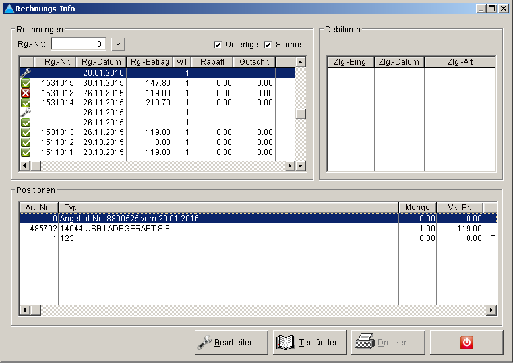Screen dimensions: 513x363
Task: Click the left arrow of the invoice list horizontal scrollbar
Action: click(25, 166)
